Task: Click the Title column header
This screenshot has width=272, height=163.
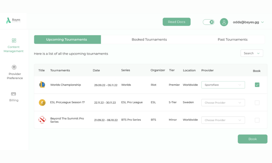Action: click(41, 70)
